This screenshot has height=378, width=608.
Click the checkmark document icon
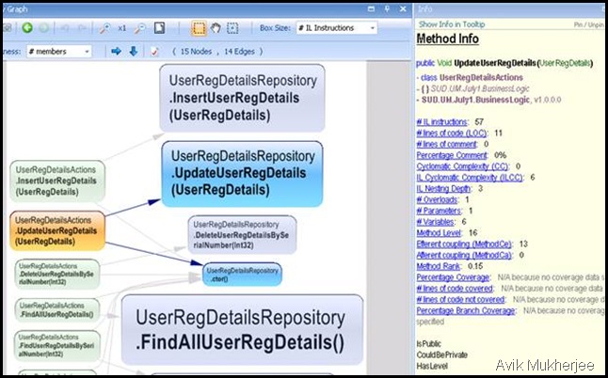coord(154,52)
